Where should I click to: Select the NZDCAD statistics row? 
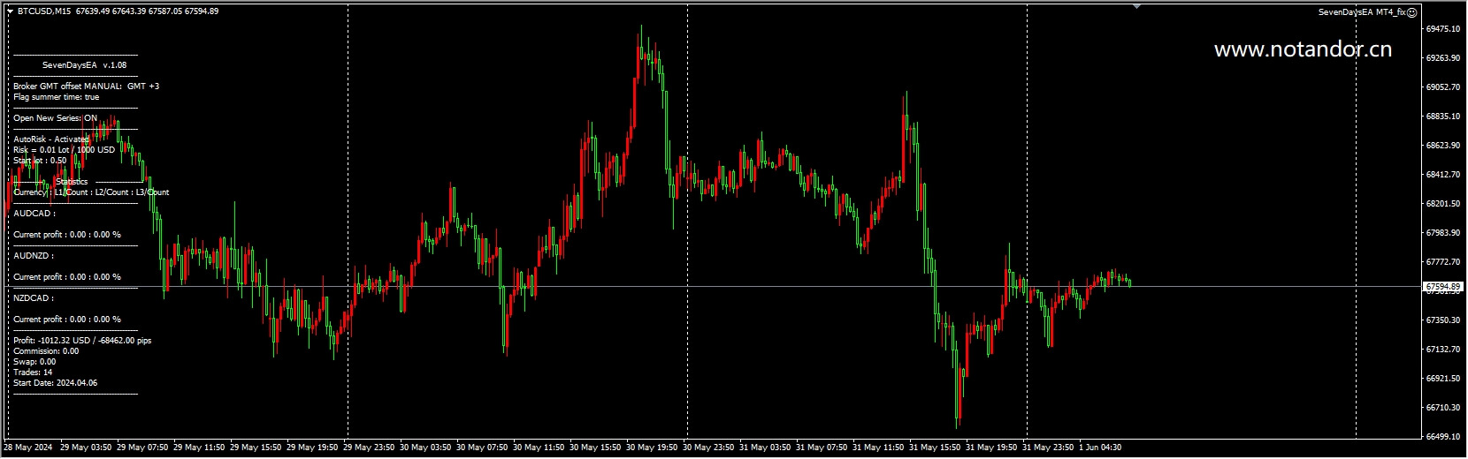click(x=34, y=298)
